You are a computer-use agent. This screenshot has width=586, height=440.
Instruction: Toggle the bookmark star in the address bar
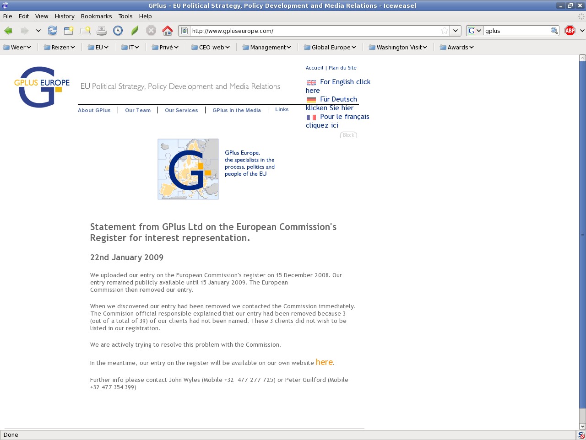point(444,31)
